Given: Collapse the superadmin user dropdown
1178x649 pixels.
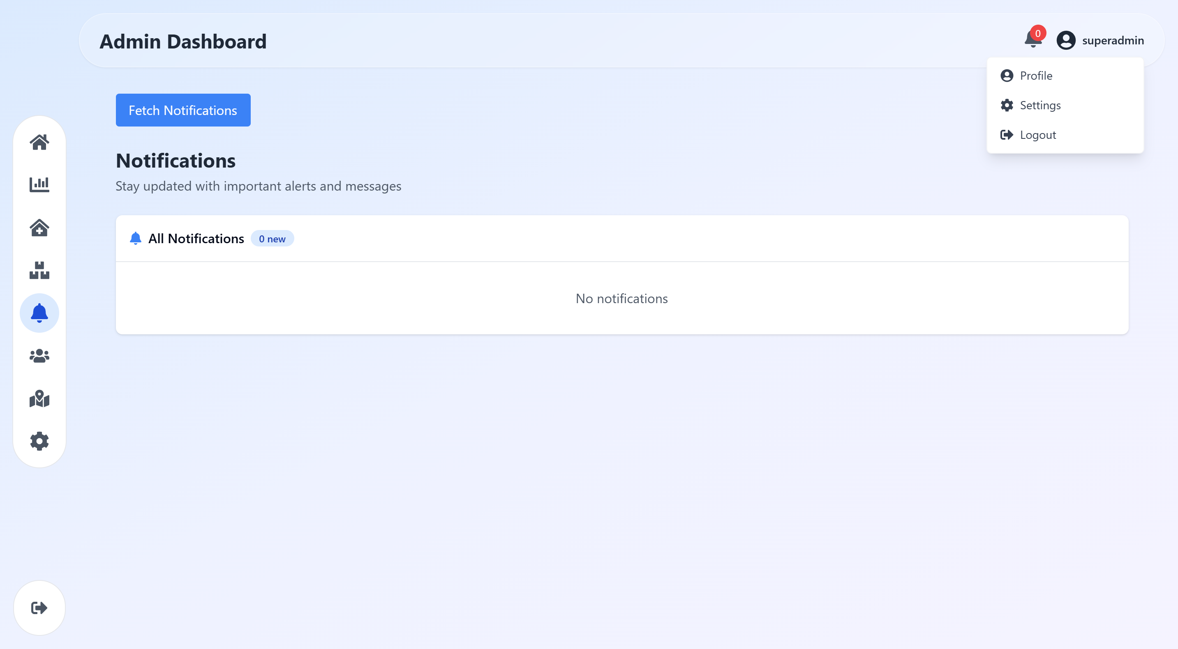Looking at the screenshot, I should point(1113,40).
